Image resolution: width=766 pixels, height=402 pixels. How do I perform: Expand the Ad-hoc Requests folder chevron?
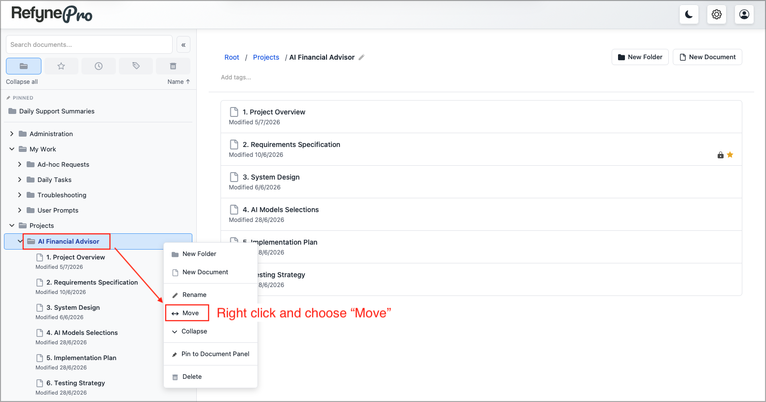(20, 164)
